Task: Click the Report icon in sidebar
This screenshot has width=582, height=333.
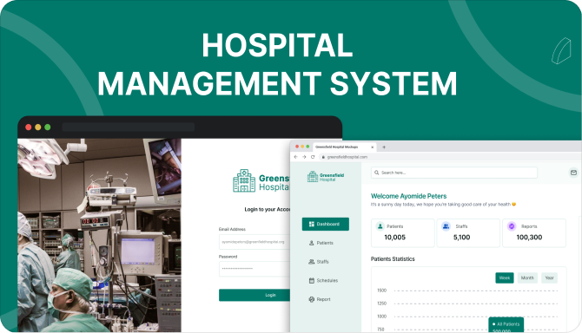Action: coord(312,299)
